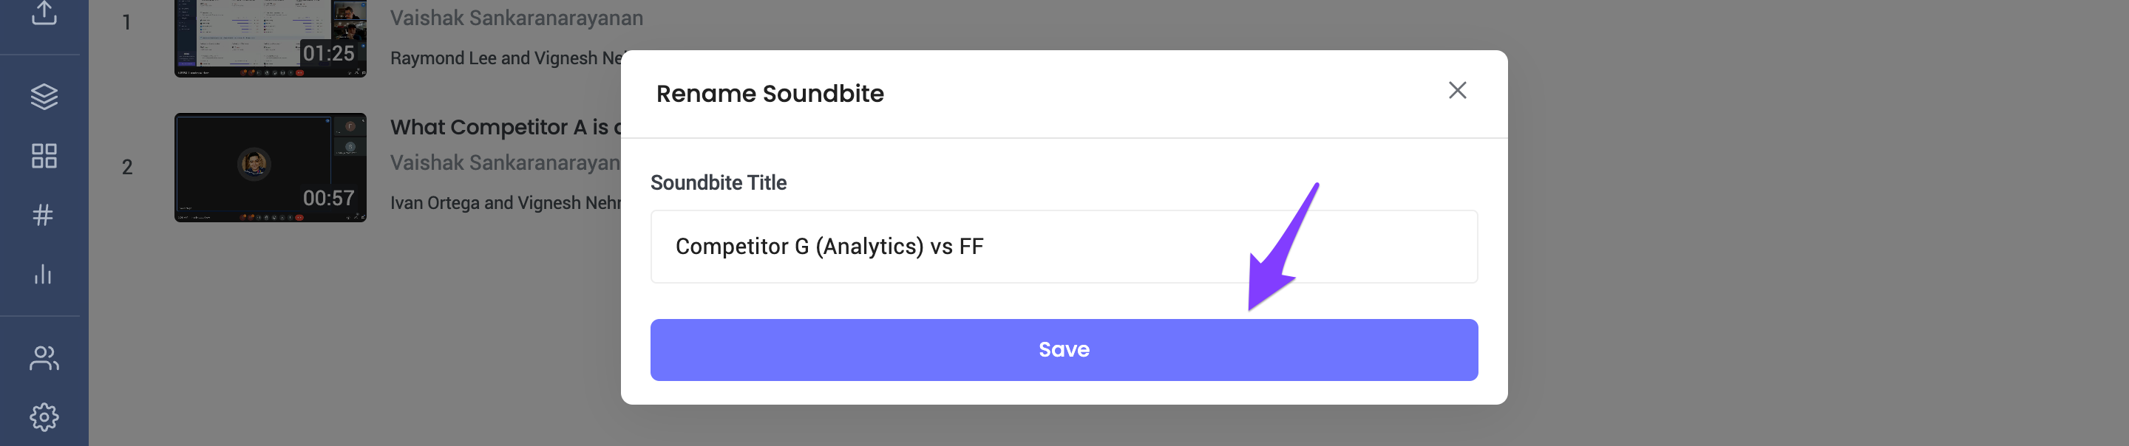
Task: Open the stacked layers sidebar icon
Action: (x=44, y=97)
